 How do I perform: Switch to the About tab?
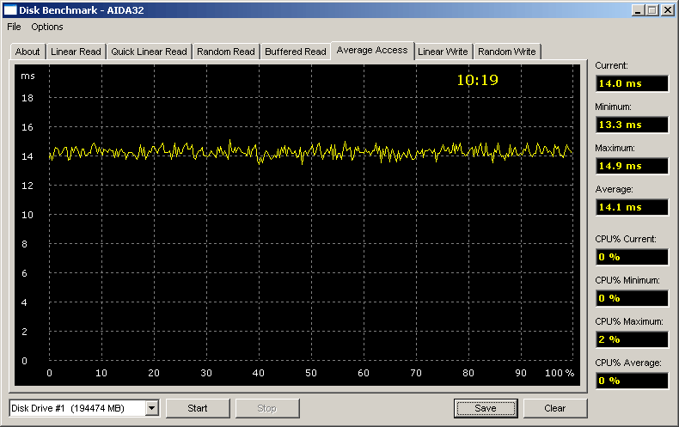coord(28,52)
